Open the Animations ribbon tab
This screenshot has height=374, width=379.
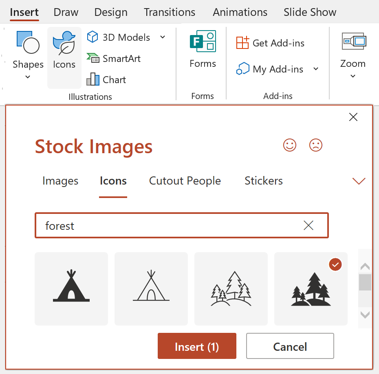[x=240, y=12]
